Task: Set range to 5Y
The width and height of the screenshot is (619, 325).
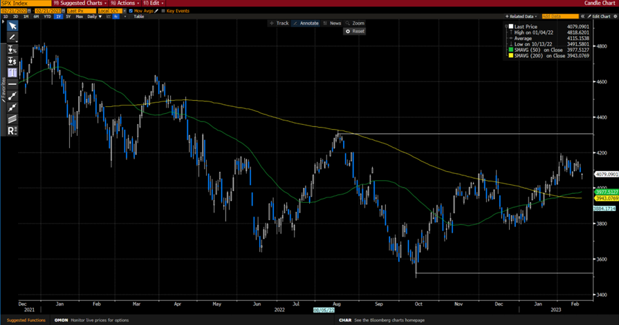Action: [68, 17]
